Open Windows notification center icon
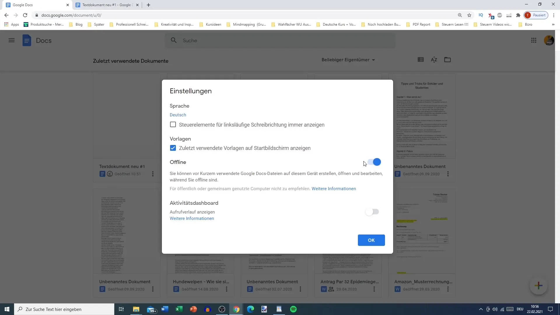The height and width of the screenshot is (315, 560). (x=550, y=309)
